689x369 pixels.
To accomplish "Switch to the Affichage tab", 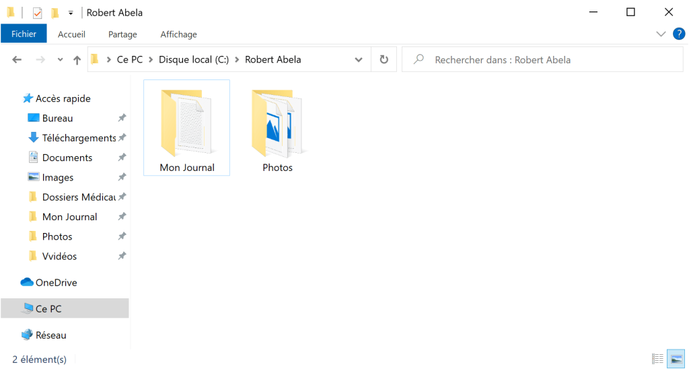I will [x=178, y=34].
